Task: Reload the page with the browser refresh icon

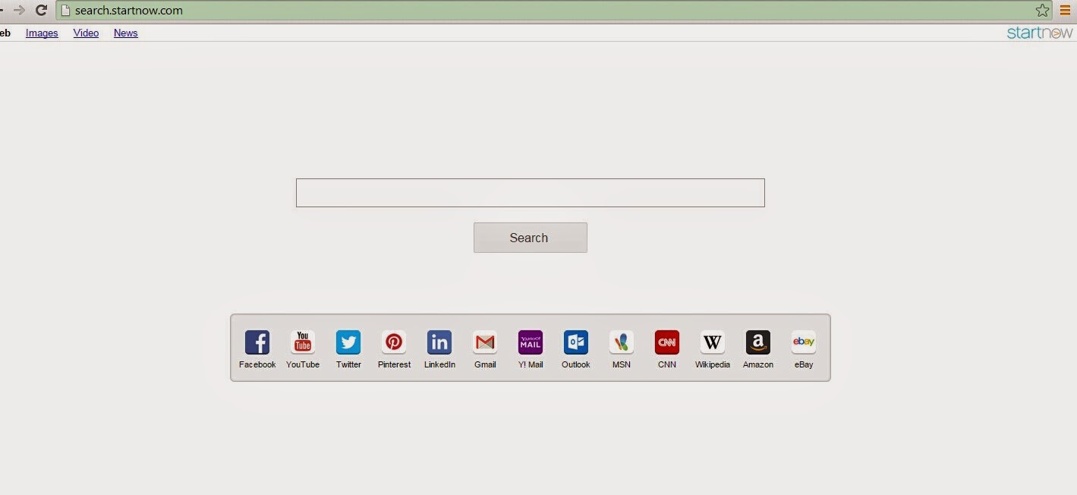Action: pos(42,11)
